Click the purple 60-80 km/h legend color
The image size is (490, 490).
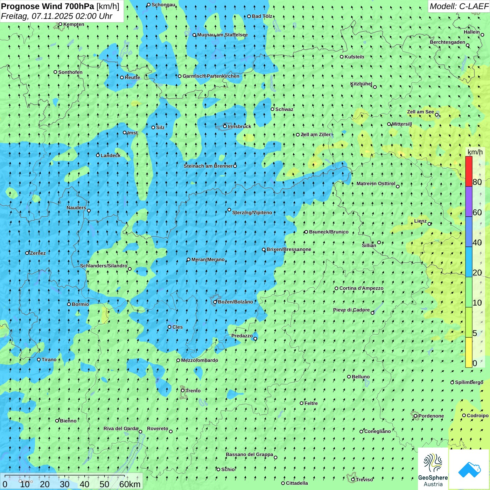[x=469, y=202]
